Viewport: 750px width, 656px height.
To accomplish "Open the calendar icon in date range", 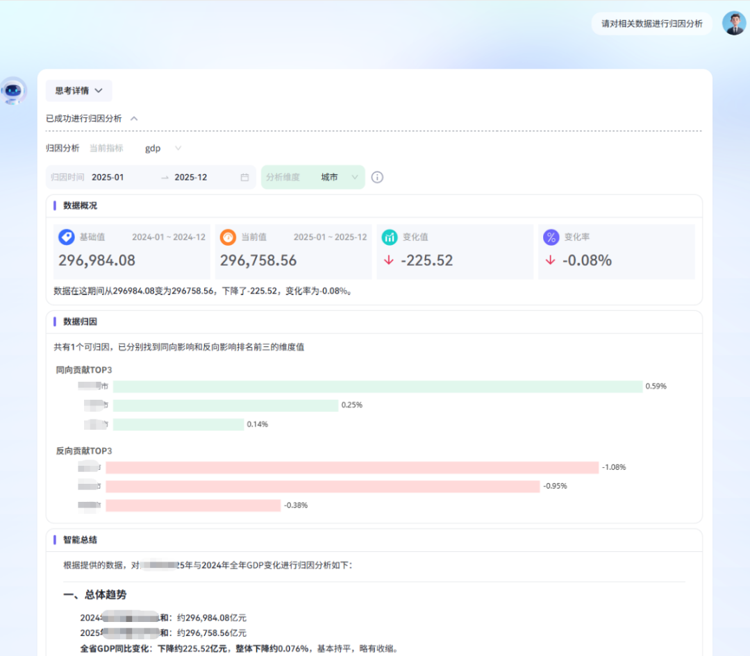I will [x=244, y=178].
